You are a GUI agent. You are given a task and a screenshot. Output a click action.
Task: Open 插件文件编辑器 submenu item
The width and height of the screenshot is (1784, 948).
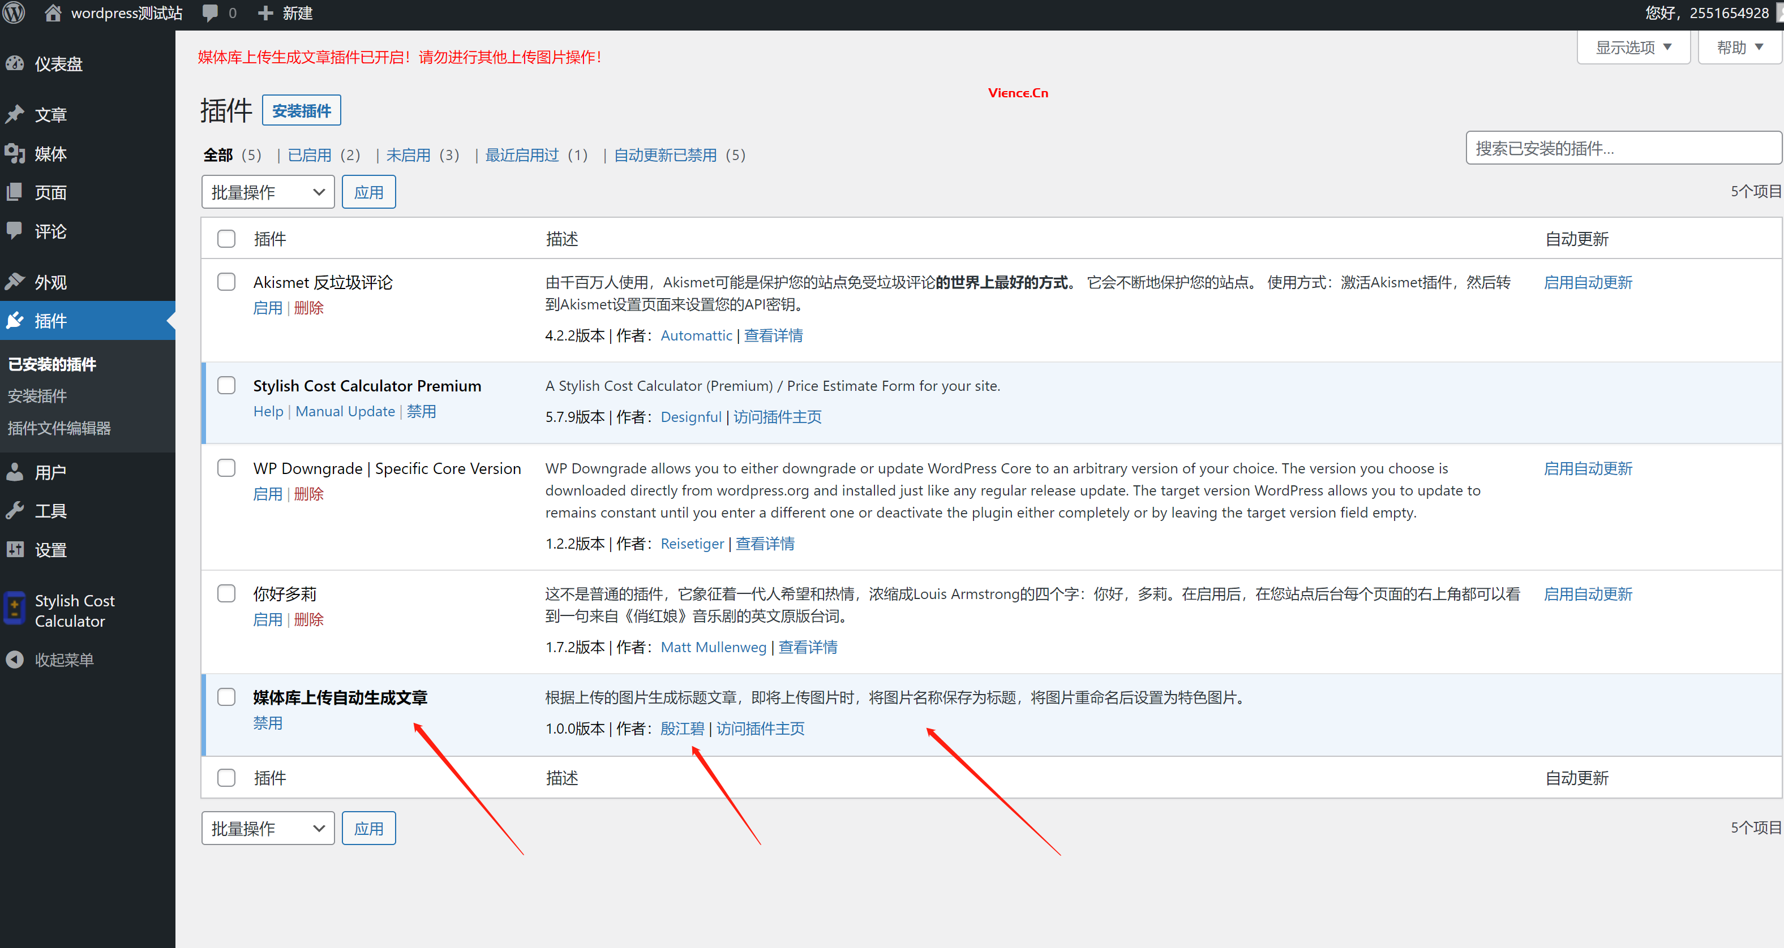point(59,428)
